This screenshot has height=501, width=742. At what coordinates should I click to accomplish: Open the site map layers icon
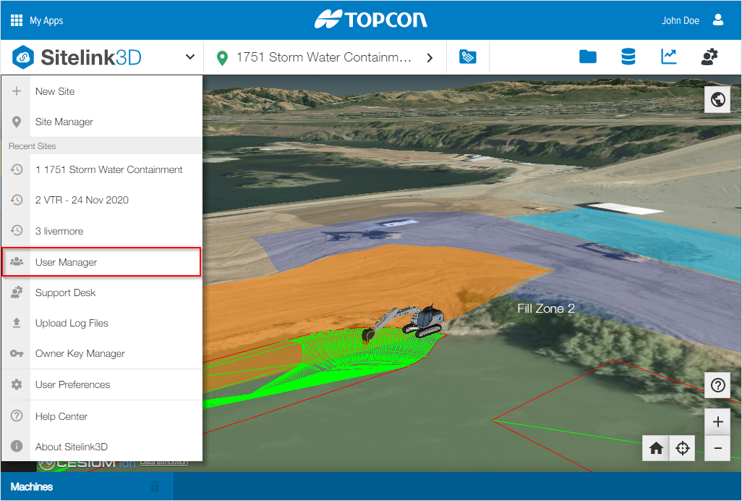[467, 56]
